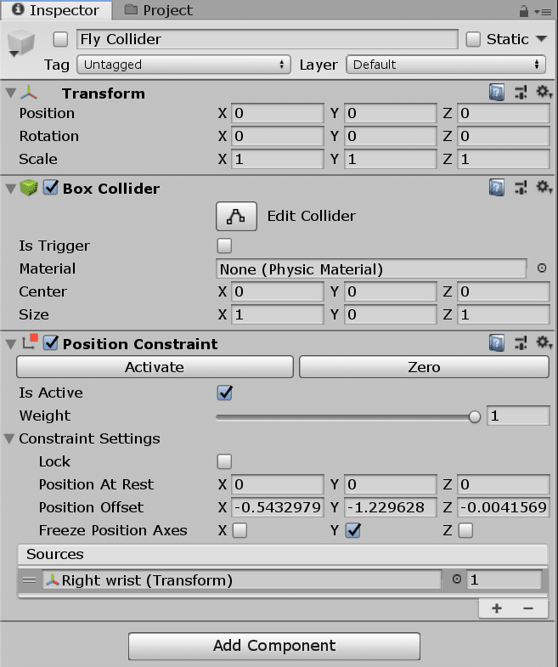Toggle the Is Trigger checkbox
The width and height of the screenshot is (558, 667).
pyautogui.click(x=224, y=246)
